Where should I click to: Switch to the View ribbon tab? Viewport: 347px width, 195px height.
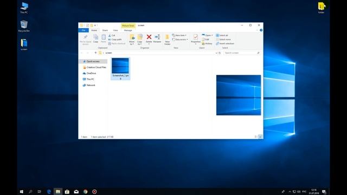pyautogui.click(x=115, y=30)
